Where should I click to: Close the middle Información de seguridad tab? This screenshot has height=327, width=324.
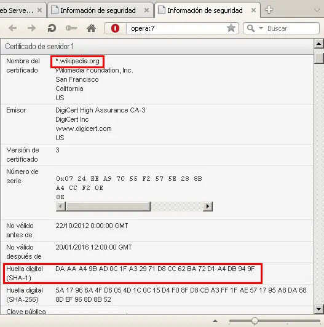pyautogui.click(x=147, y=10)
